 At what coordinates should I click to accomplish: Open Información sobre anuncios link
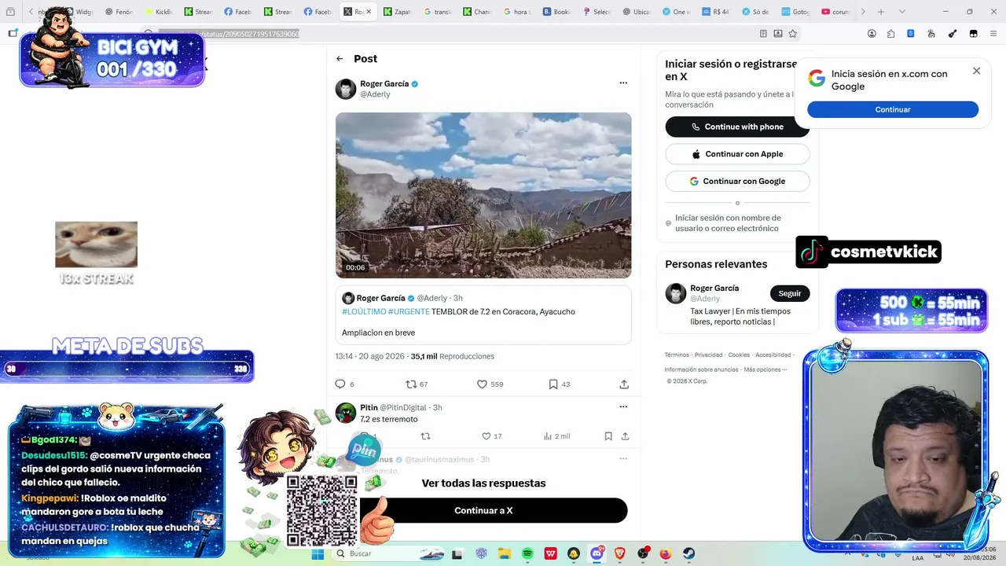701,369
